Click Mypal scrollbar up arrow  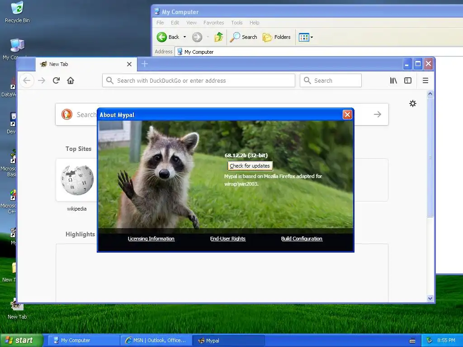coord(430,94)
